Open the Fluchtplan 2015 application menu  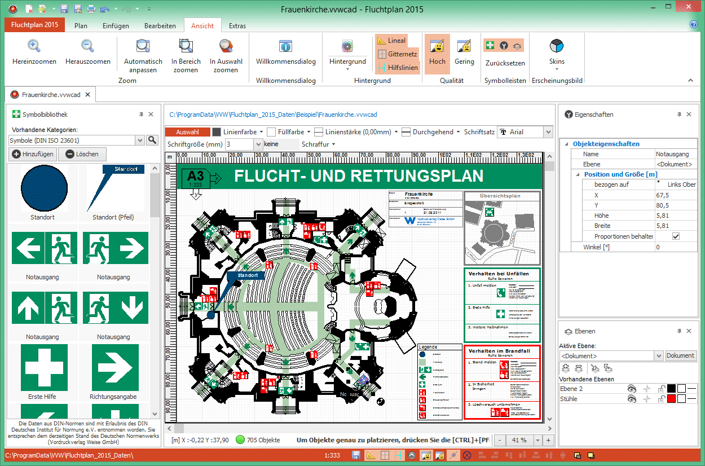click(34, 25)
